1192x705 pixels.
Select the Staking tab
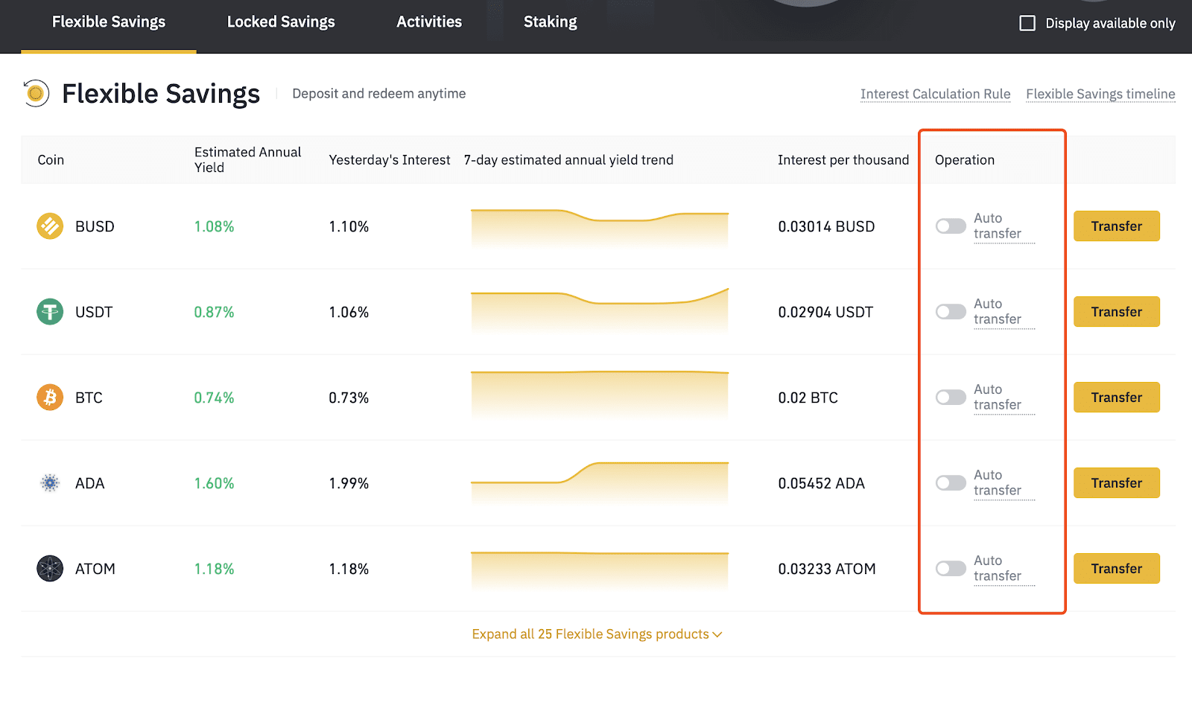(551, 22)
